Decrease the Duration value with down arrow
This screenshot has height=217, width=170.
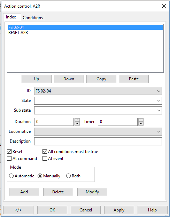point(77,123)
